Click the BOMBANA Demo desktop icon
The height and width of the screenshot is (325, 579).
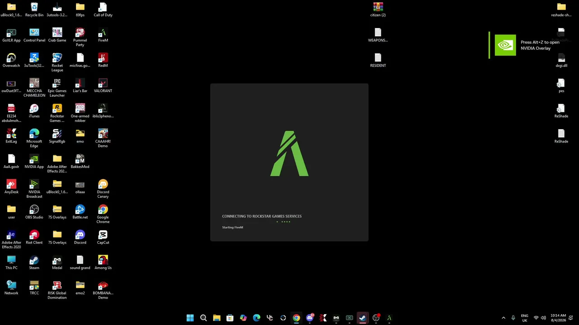[x=103, y=290]
